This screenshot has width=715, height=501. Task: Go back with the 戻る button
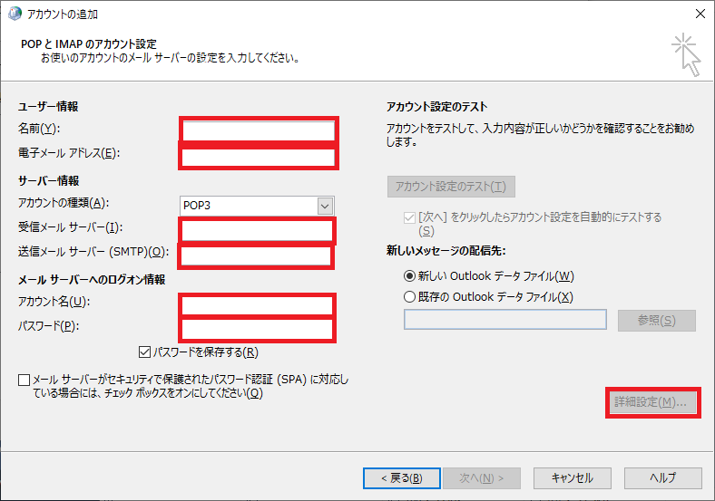pos(402,478)
